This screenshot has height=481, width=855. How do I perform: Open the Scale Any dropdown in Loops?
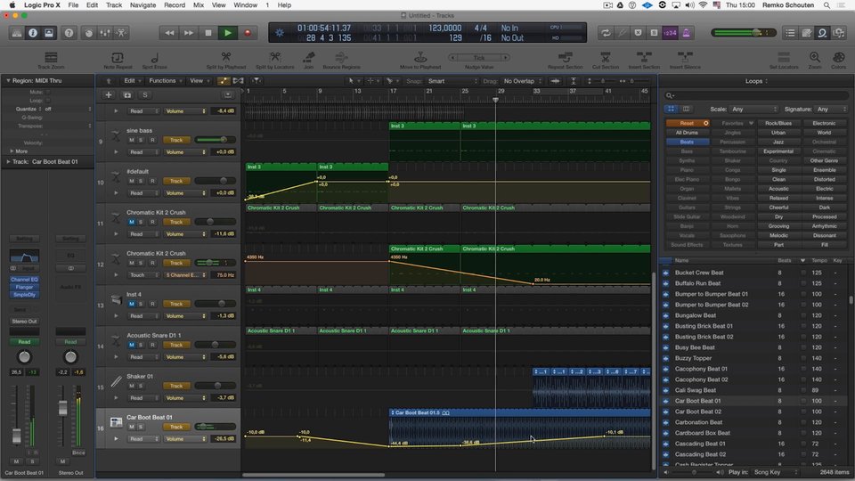753,109
